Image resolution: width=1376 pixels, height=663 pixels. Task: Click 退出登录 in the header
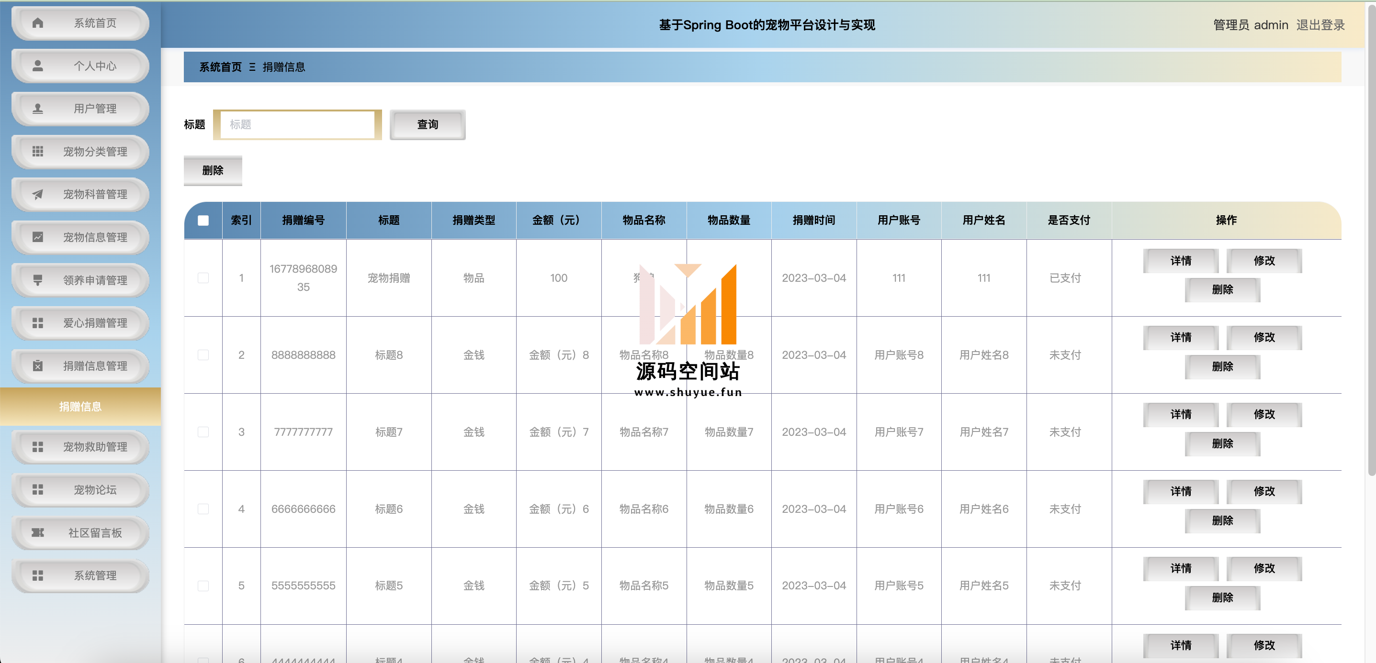click(1320, 24)
